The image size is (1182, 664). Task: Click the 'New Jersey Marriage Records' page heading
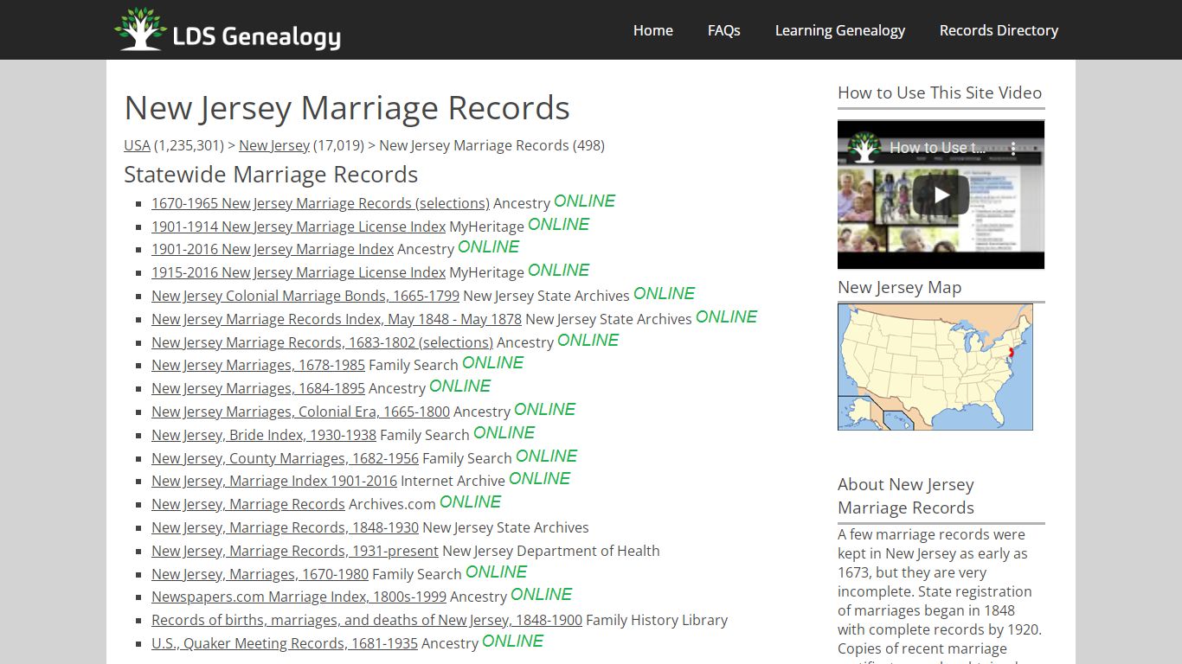347,108
